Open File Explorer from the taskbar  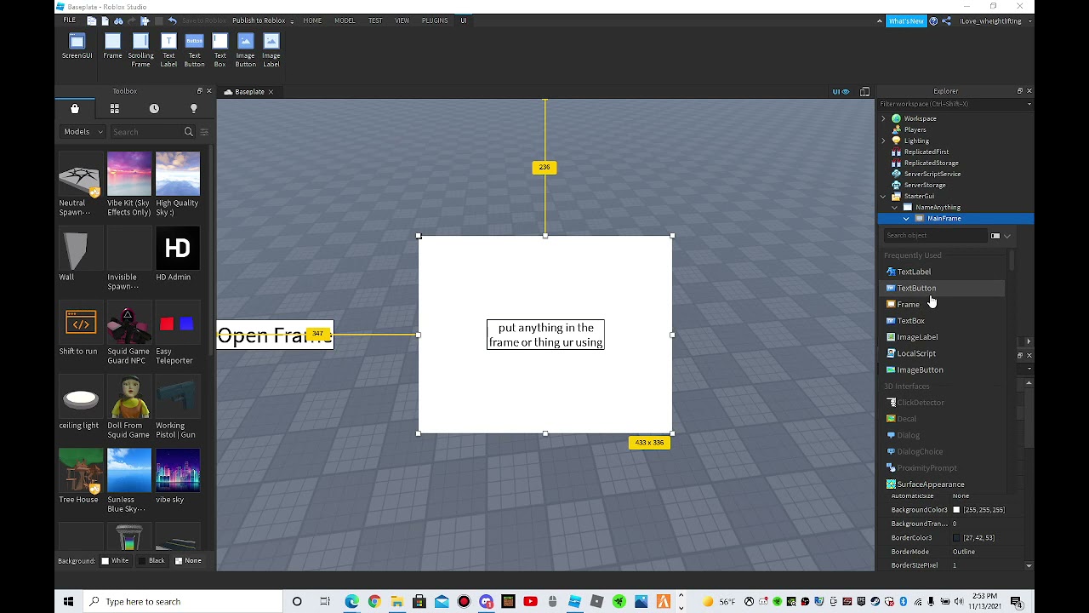click(396, 602)
